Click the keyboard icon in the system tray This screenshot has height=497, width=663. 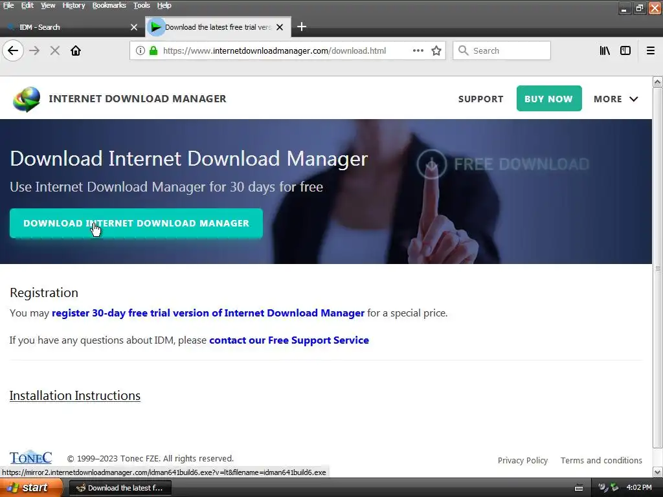pyautogui.click(x=579, y=488)
